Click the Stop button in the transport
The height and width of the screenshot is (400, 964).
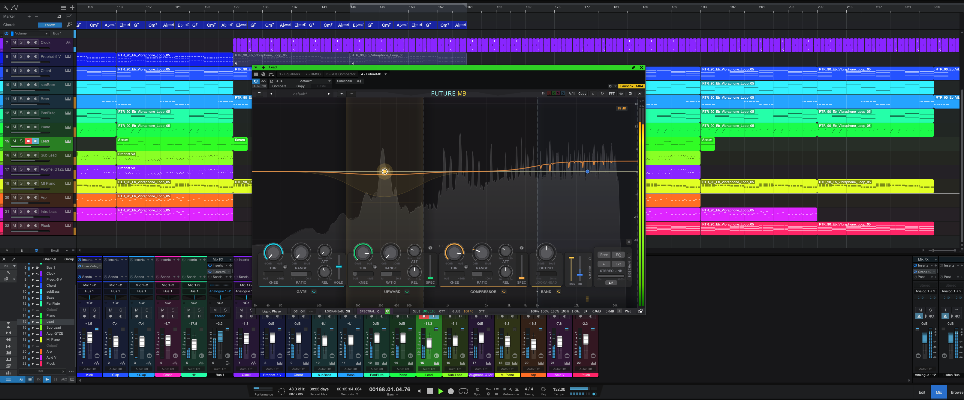[429, 391]
